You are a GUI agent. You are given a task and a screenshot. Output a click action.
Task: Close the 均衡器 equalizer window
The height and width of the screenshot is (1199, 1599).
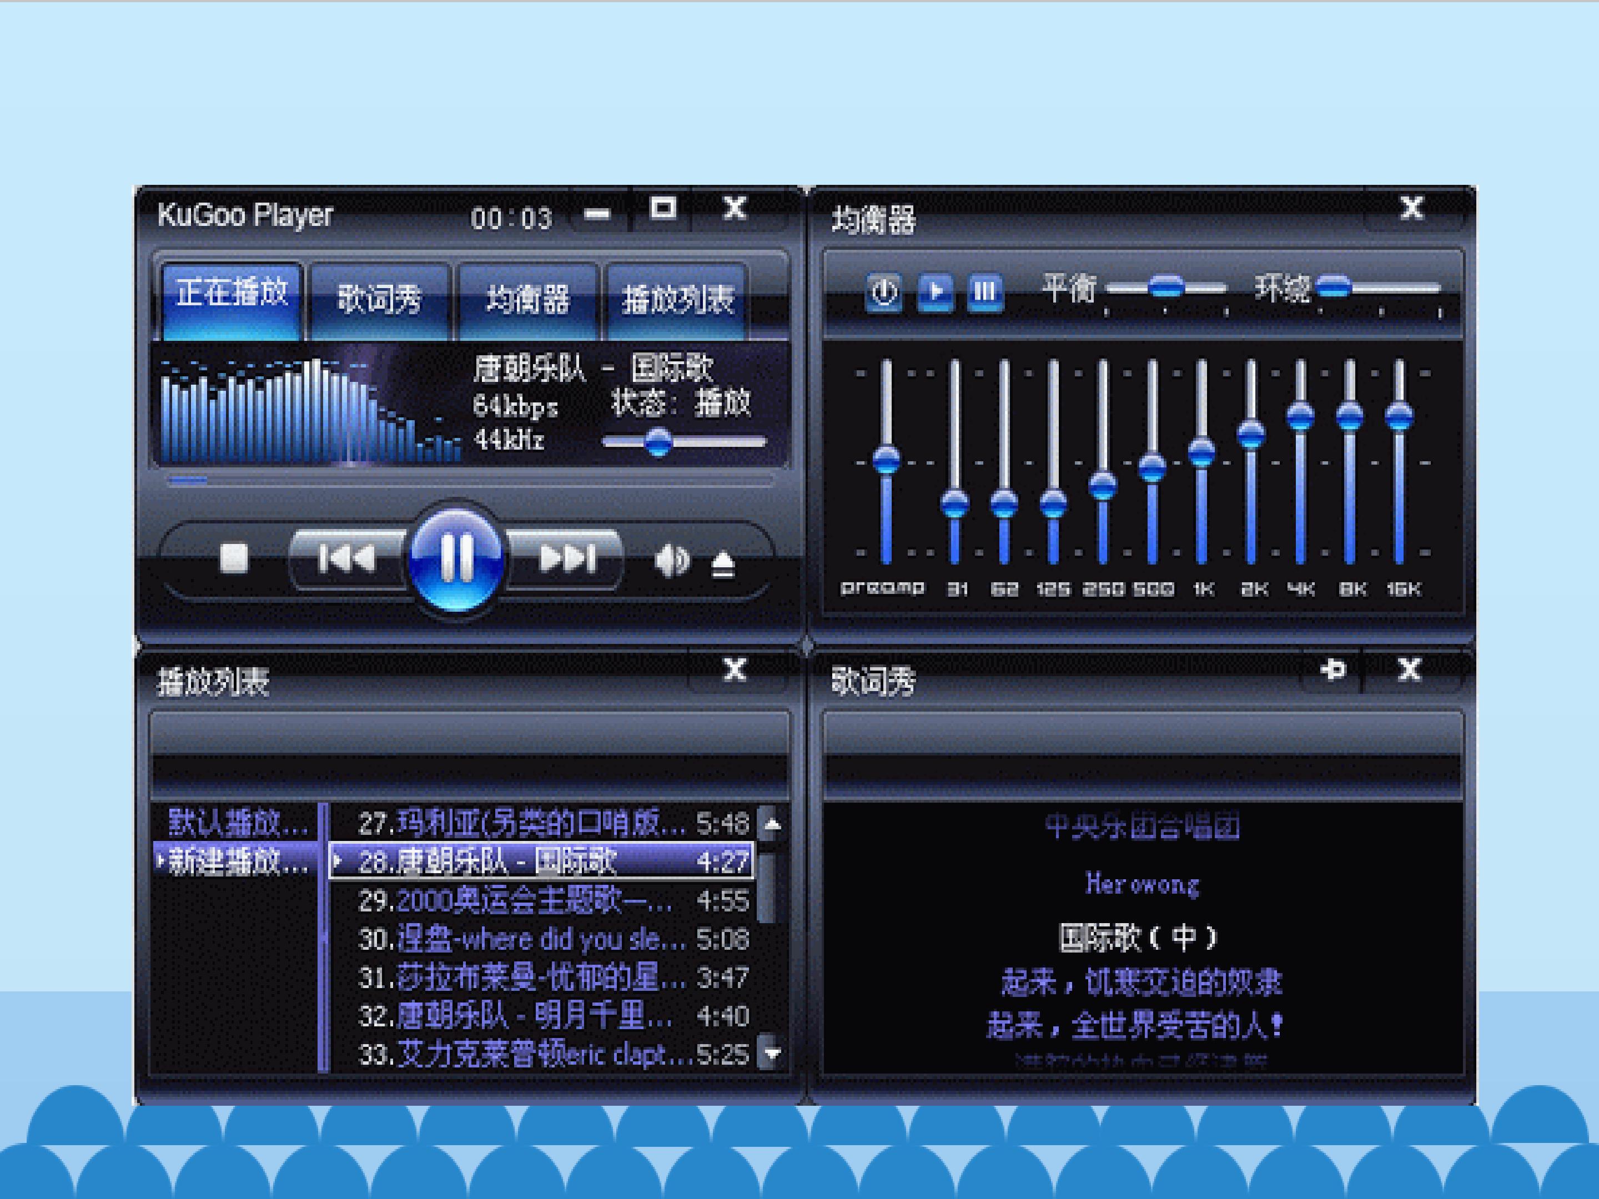pyautogui.click(x=1411, y=209)
